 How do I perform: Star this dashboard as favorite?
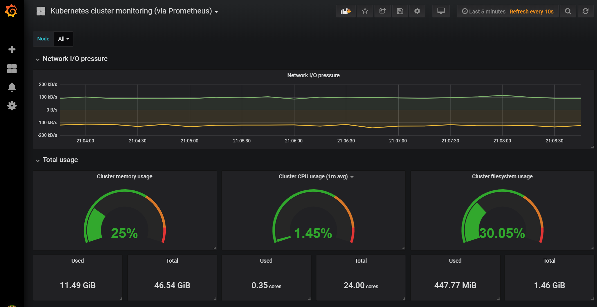tap(365, 11)
